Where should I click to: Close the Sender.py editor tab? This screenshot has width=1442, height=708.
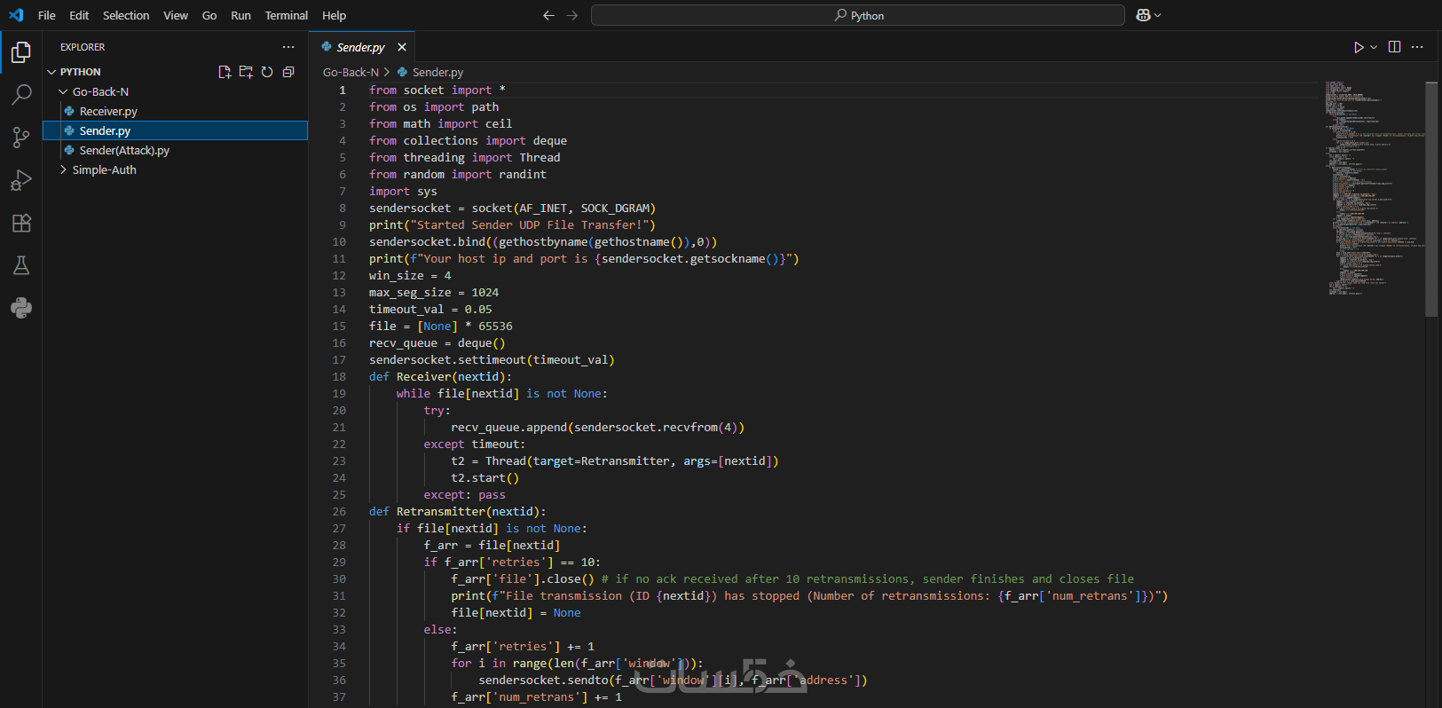(402, 47)
